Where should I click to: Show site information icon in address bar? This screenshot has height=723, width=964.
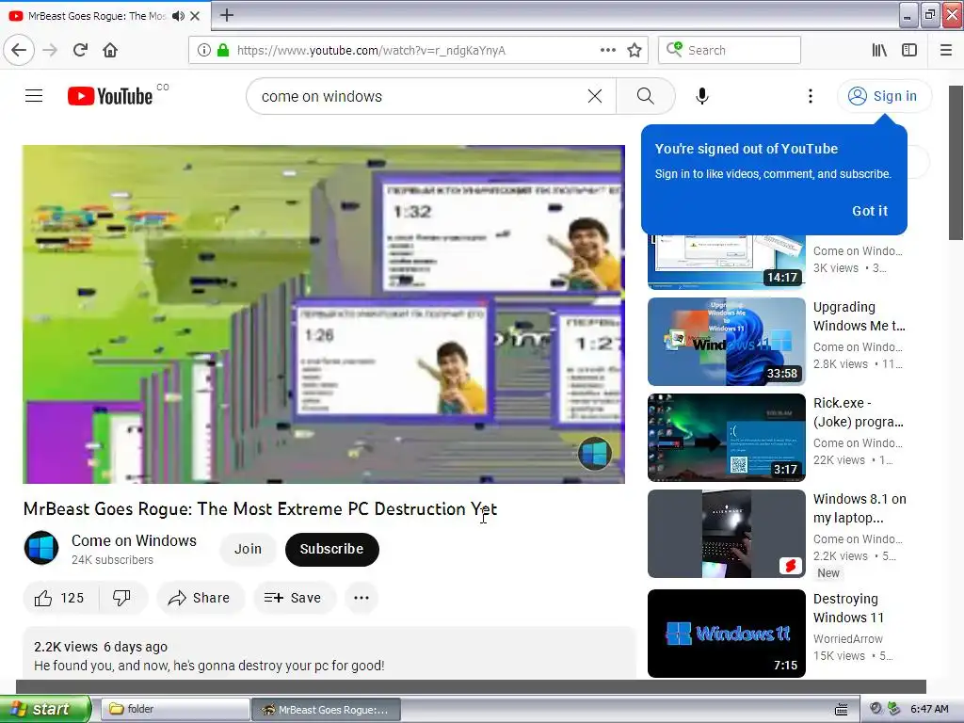click(x=204, y=50)
